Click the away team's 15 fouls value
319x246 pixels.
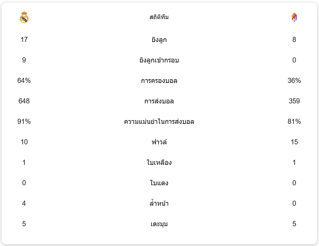click(x=294, y=142)
